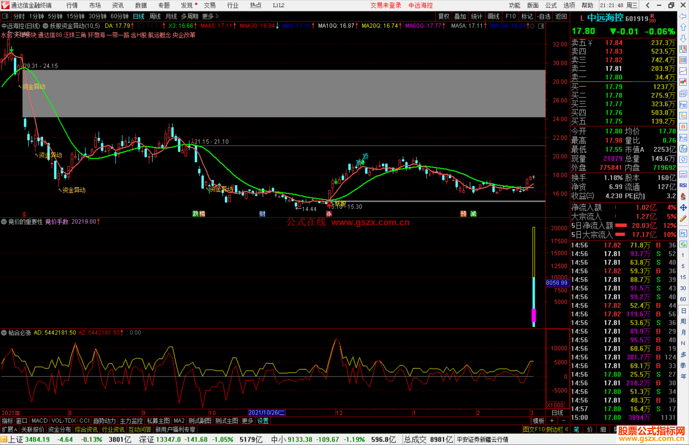Viewport: 689px width, 445px height.
Task: Toggle the 竞价的重要性 indicator circle marker
Action: click(x=4, y=221)
